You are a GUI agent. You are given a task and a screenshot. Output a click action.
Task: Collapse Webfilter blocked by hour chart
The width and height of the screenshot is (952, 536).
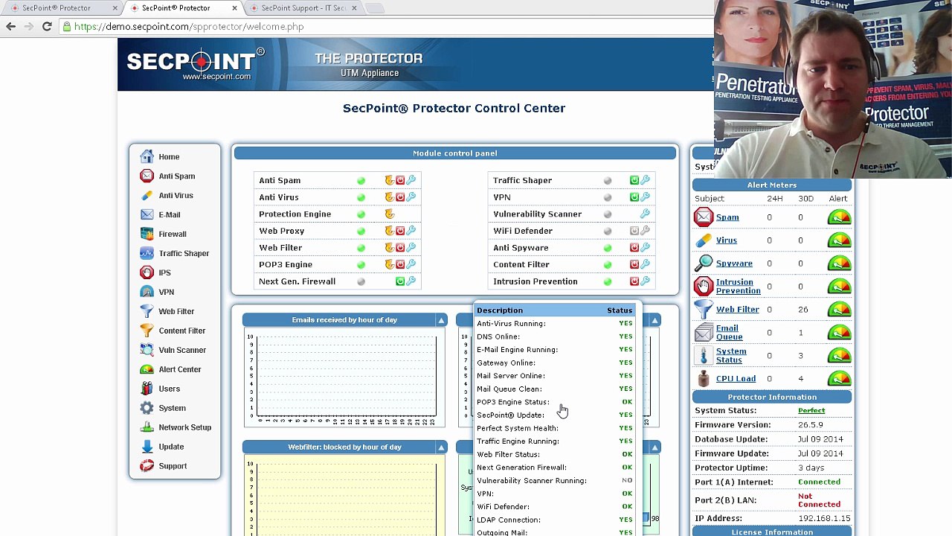tap(441, 447)
